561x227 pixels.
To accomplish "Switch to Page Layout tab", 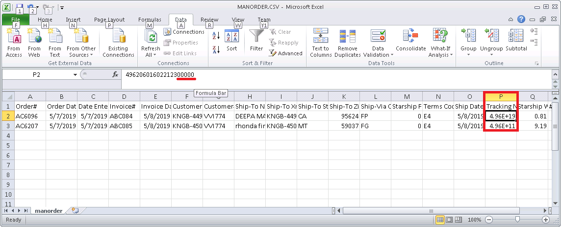I will 109,20.
